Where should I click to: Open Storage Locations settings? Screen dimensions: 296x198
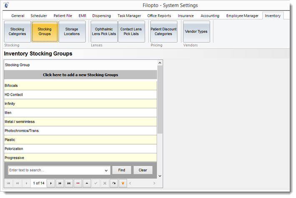click(72, 32)
